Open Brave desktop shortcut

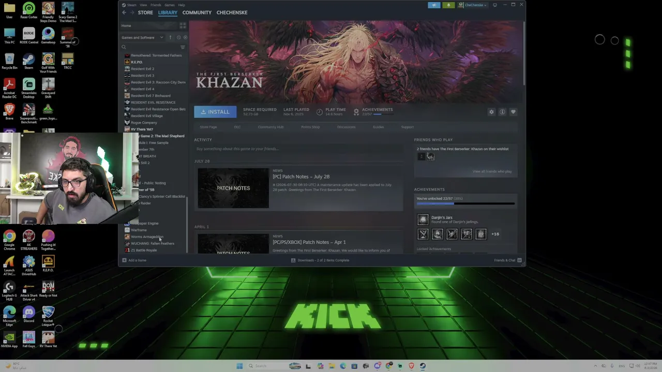point(9,112)
